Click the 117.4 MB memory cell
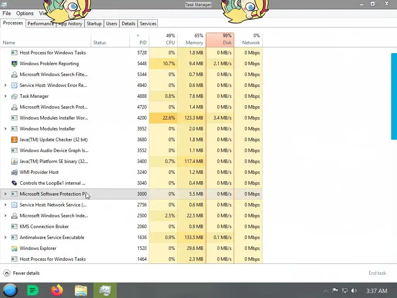This screenshot has height=298, width=397. click(x=192, y=161)
